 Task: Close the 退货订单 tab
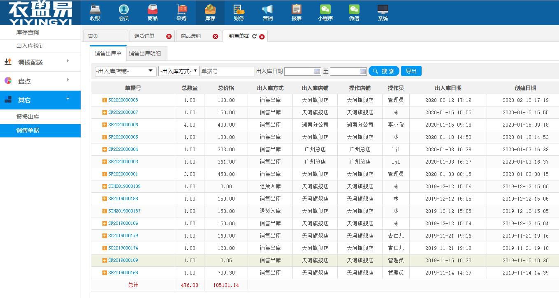(169, 36)
